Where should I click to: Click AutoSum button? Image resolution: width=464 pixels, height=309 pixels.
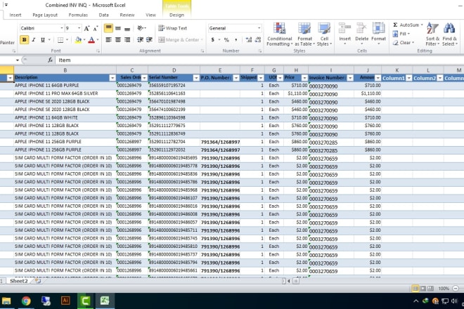(x=406, y=25)
